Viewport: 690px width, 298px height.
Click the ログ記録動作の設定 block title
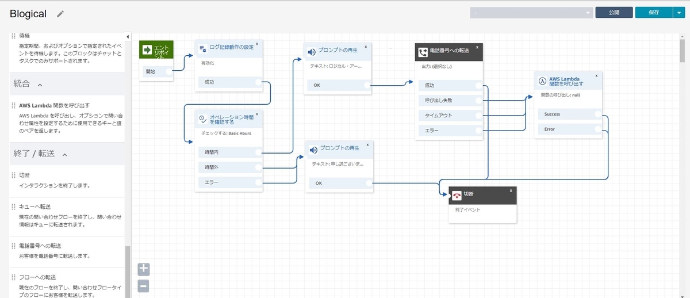[x=232, y=47]
